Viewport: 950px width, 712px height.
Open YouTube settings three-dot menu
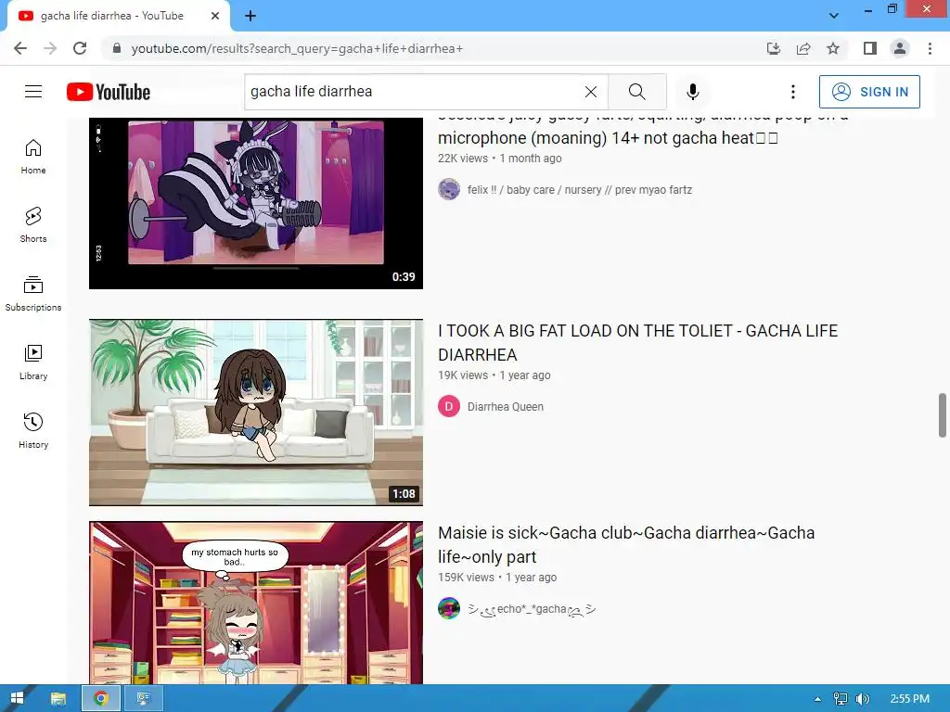point(793,92)
